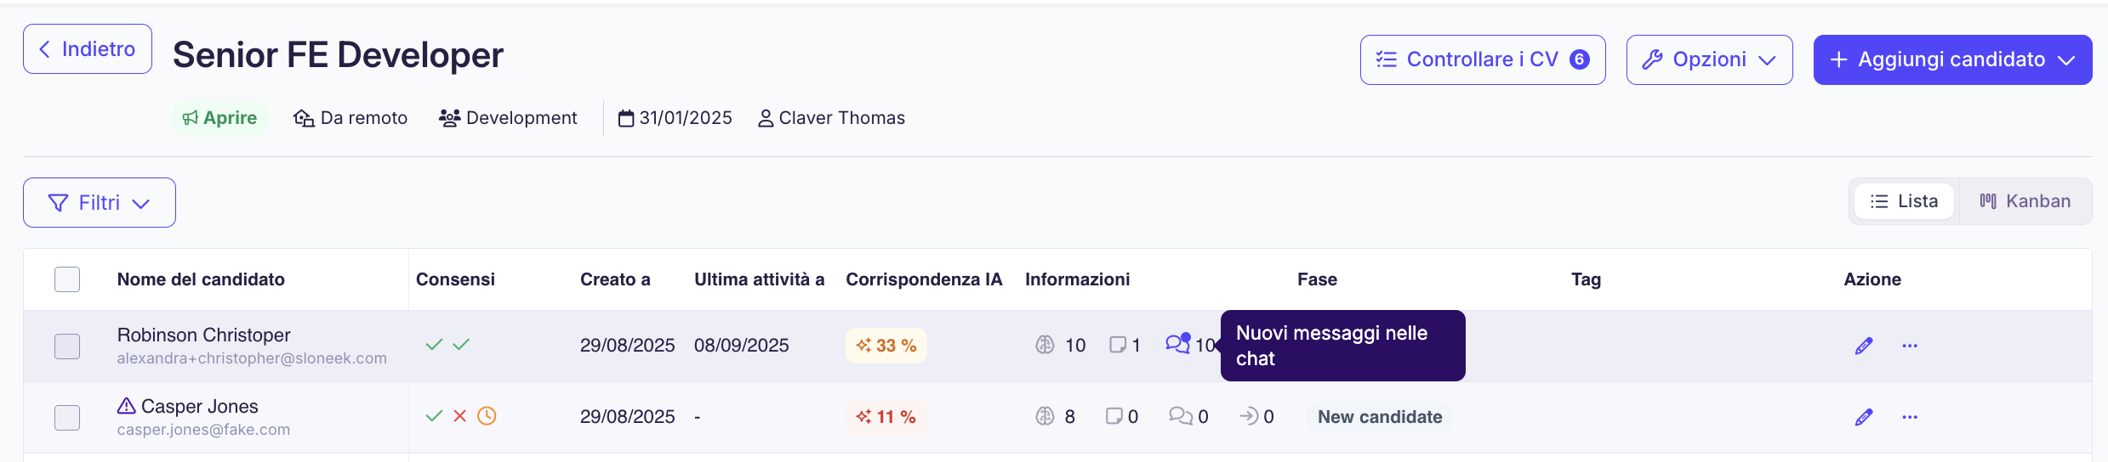Screen dimensions: 2108x462
Task: Switch to Lista view
Action: (x=1904, y=201)
